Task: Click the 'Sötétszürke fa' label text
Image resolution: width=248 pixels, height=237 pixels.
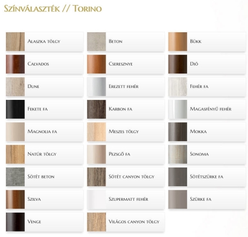Action: (206, 176)
